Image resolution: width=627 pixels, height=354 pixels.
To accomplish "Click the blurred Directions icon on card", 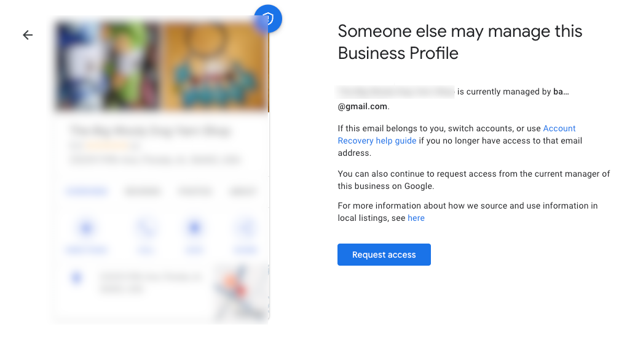I will coord(86,229).
